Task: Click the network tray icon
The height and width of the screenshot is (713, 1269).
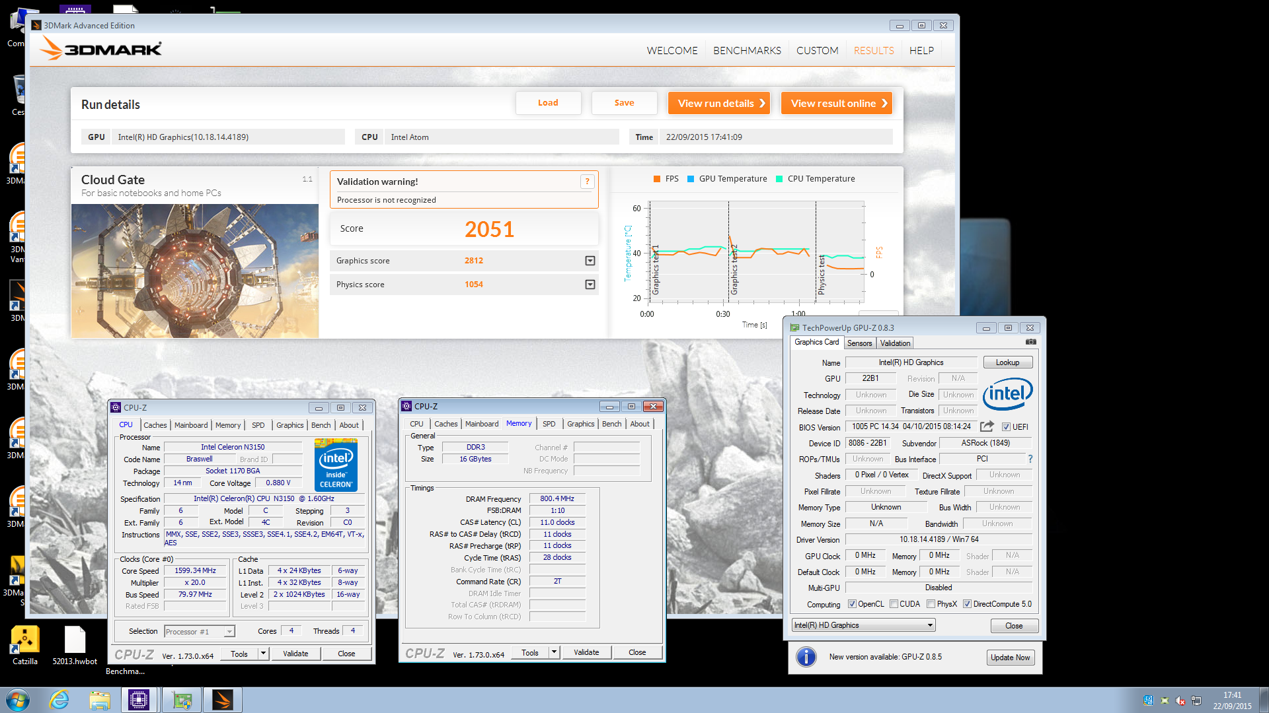Action: (x=1196, y=700)
